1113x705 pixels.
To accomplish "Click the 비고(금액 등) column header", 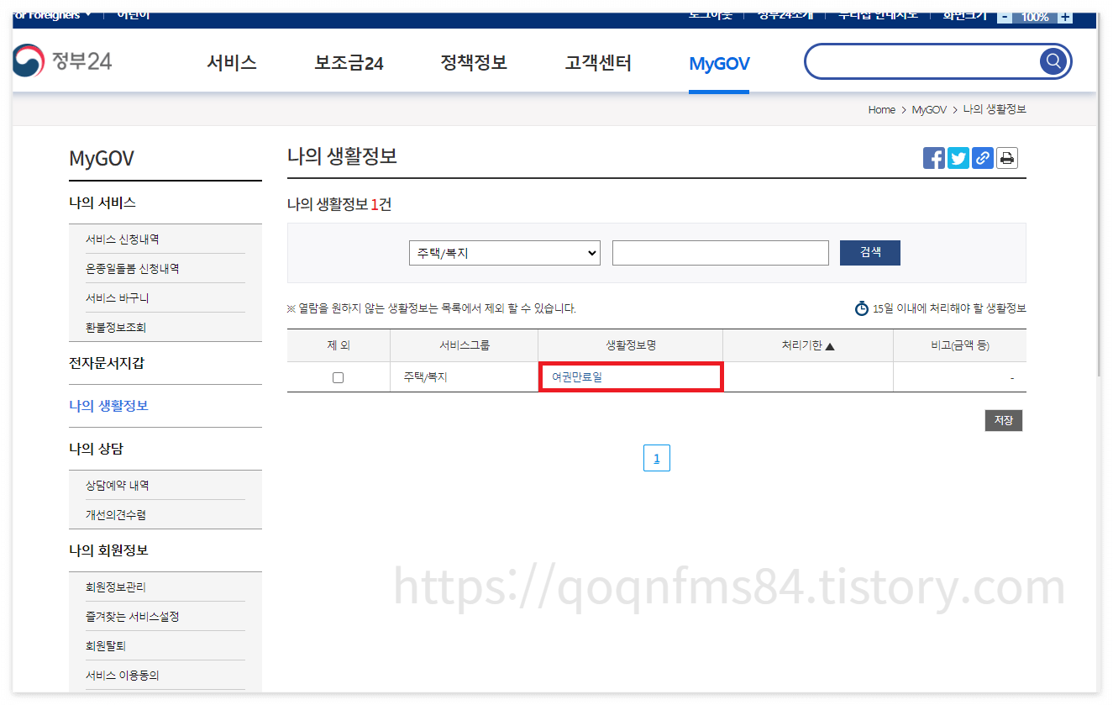I will click(x=959, y=345).
